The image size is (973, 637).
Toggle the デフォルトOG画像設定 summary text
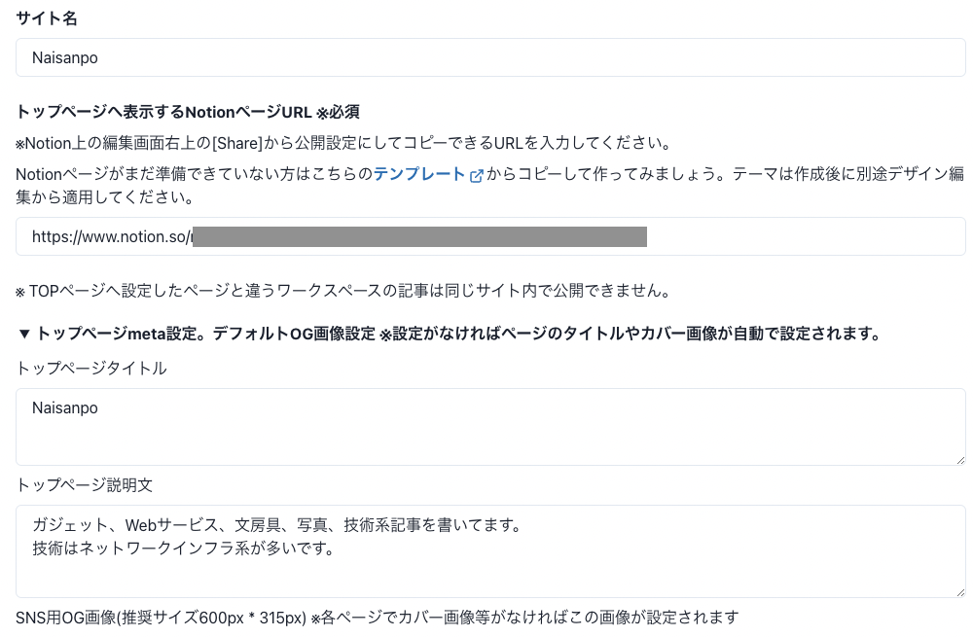294,334
